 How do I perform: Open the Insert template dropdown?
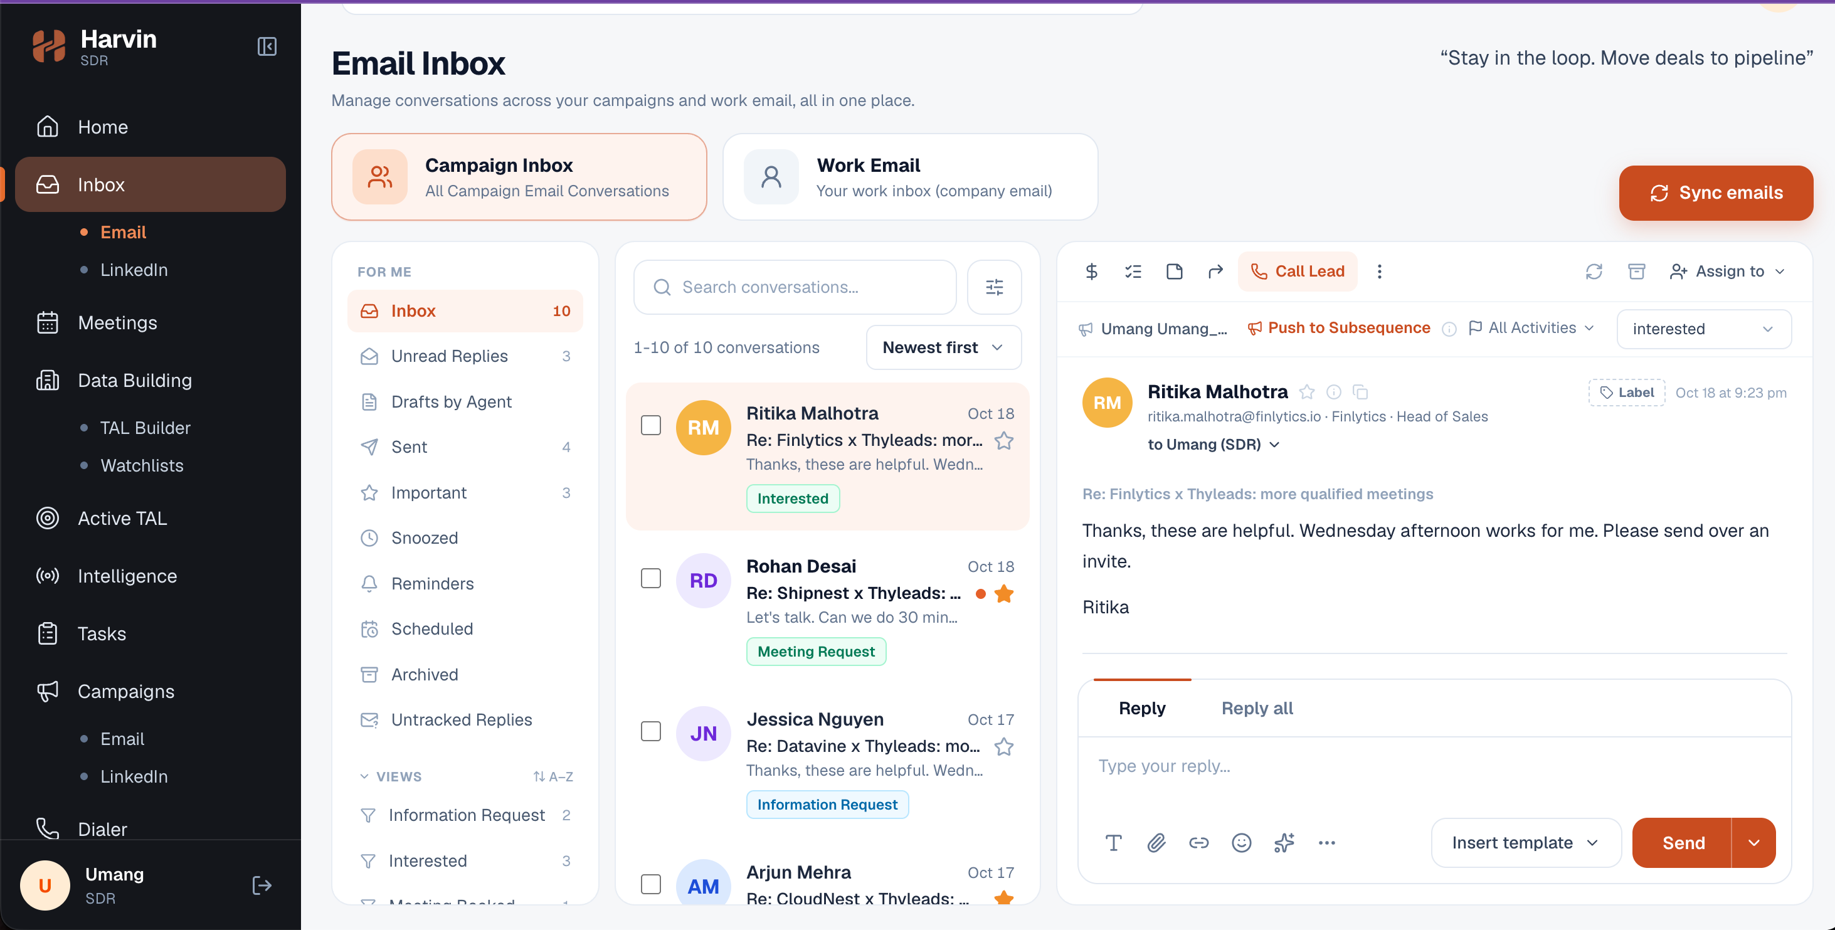(x=1526, y=842)
